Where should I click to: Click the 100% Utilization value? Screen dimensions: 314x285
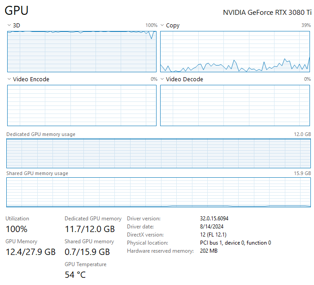[17, 229]
